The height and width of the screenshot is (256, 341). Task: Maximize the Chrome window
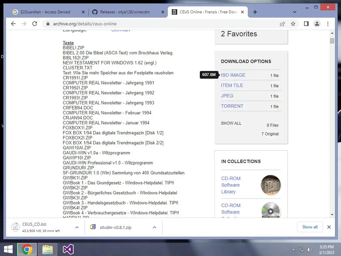pyautogui.click(x=316, y=7)
